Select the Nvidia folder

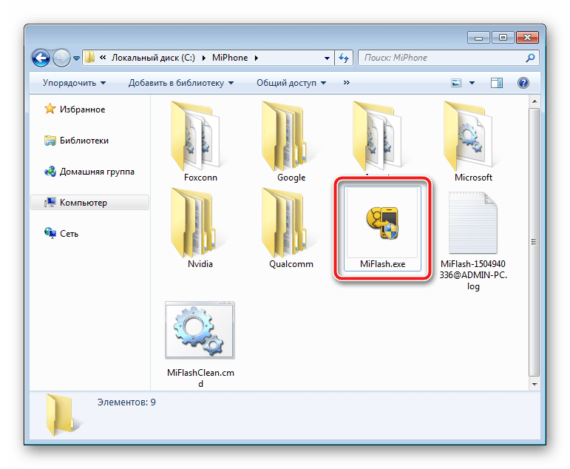[x=200, y=229]
